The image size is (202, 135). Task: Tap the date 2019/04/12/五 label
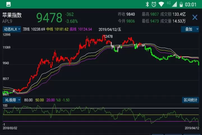click(x=110, y=30)
